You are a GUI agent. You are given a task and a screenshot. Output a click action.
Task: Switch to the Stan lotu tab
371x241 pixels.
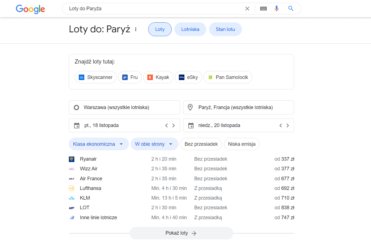pyautogui.click(x=225, y=29)
